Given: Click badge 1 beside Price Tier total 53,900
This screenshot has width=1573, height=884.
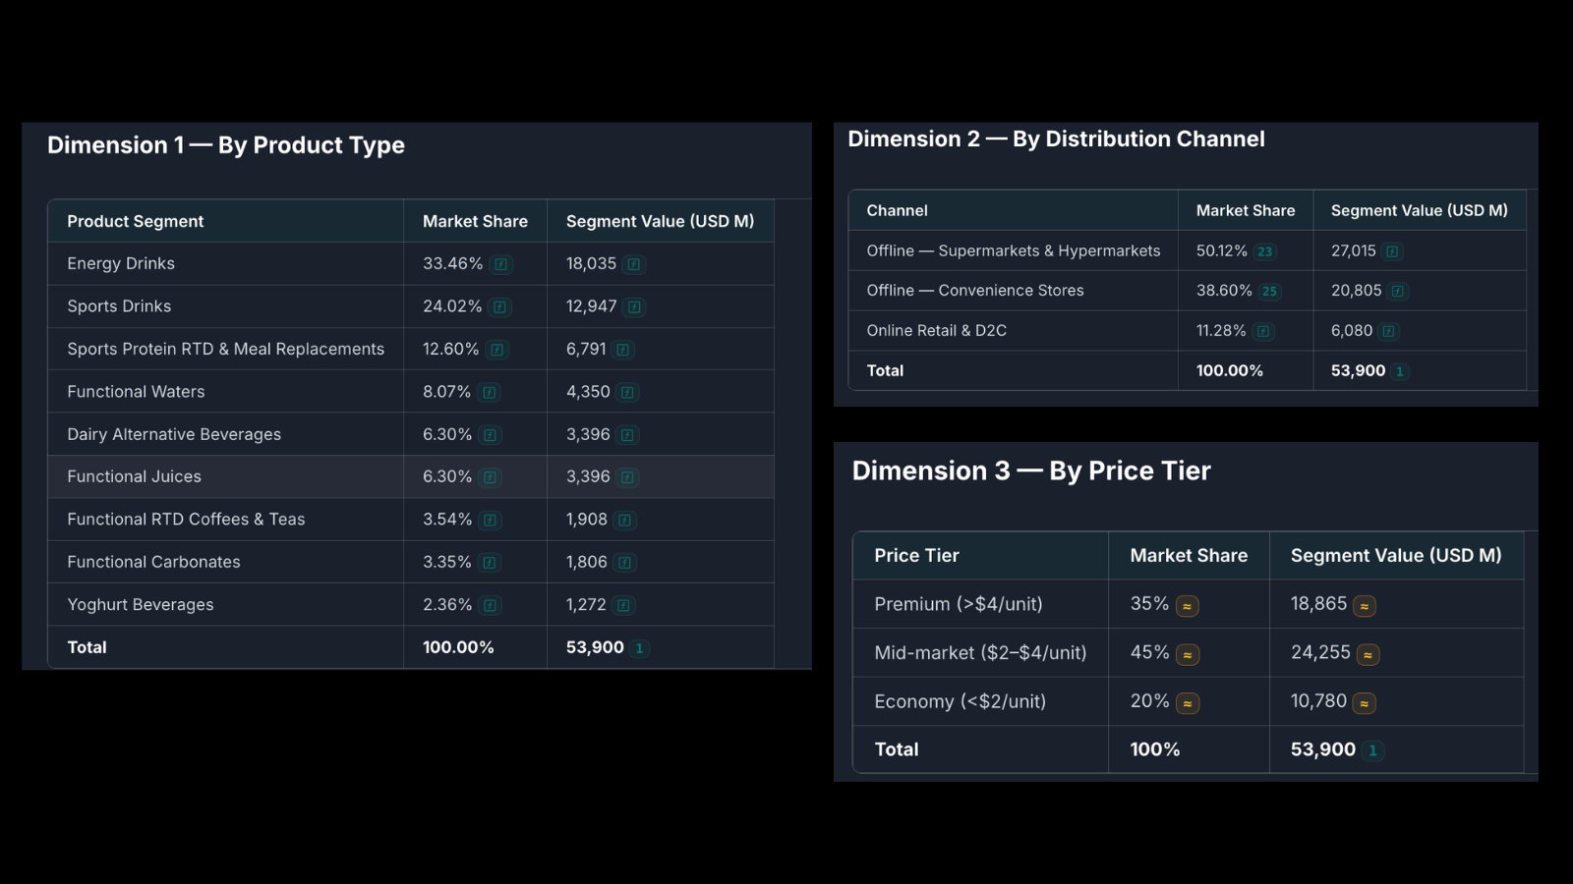Looking at the screenshot, I should click(1373, 750).
